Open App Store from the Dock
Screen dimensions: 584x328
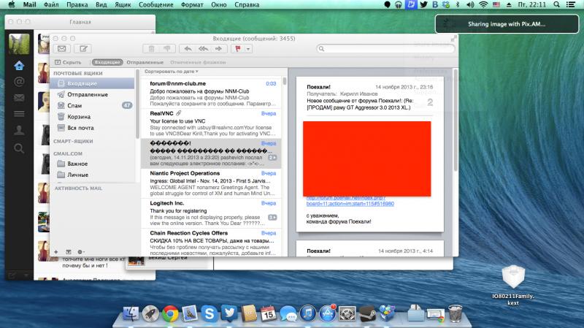327,314
